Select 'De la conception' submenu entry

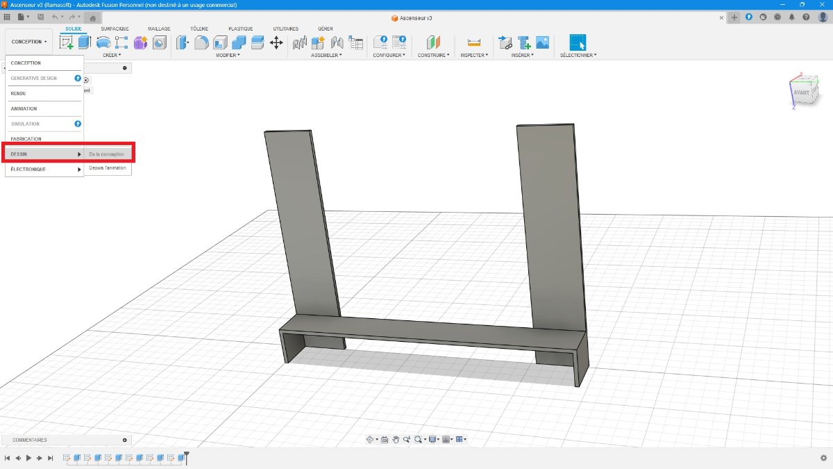[107, 154]
